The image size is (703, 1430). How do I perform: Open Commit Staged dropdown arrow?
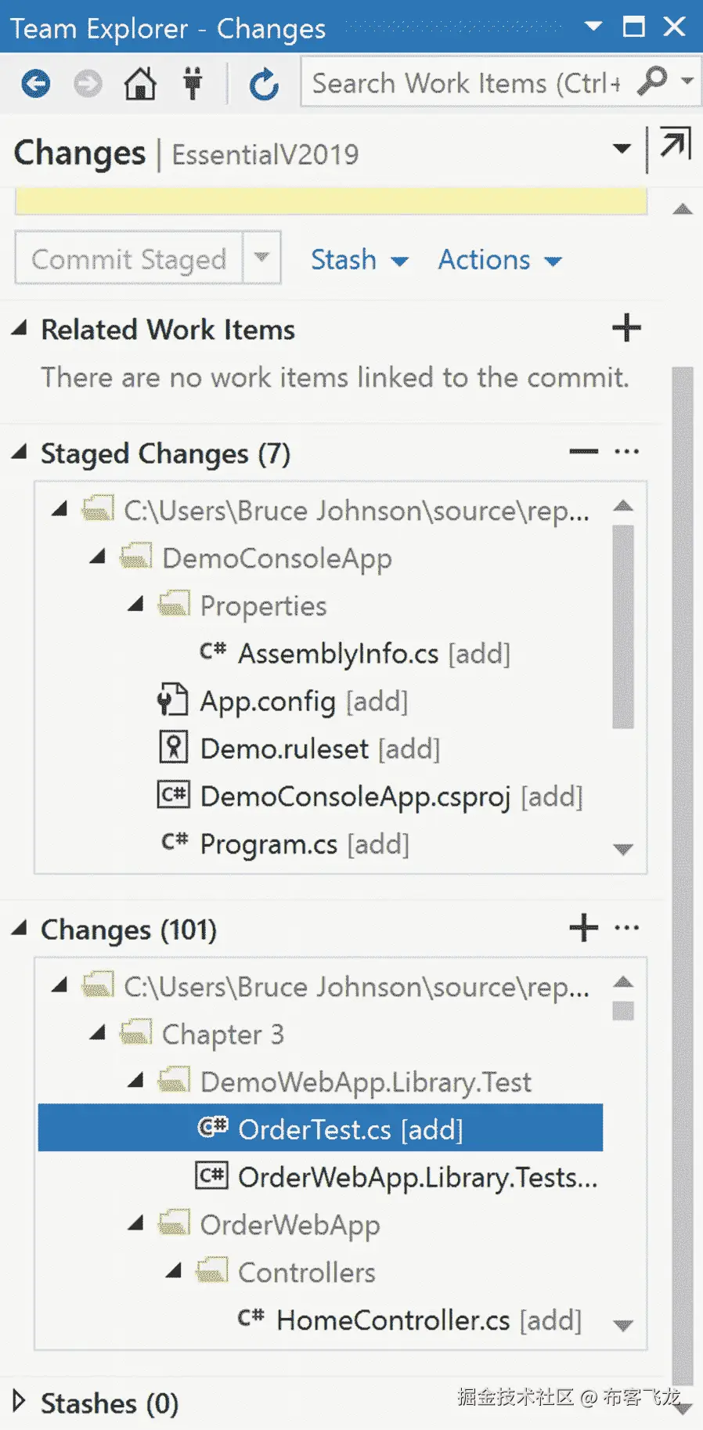262,258
